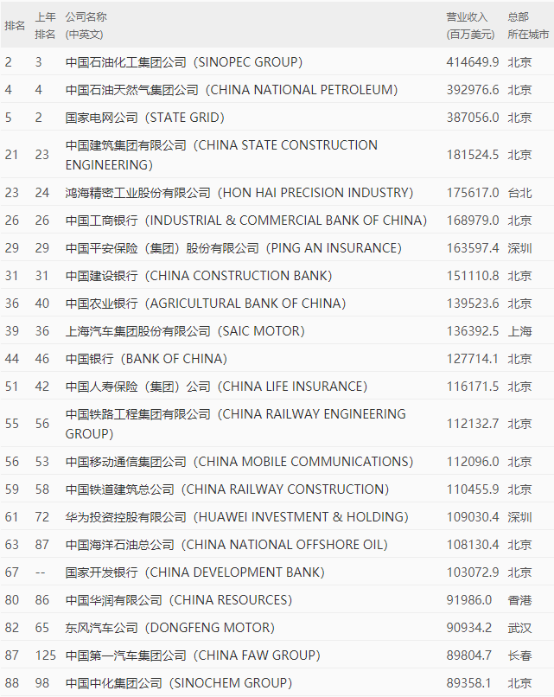Click revenue value 392976.6

click(x=473, y=90)
